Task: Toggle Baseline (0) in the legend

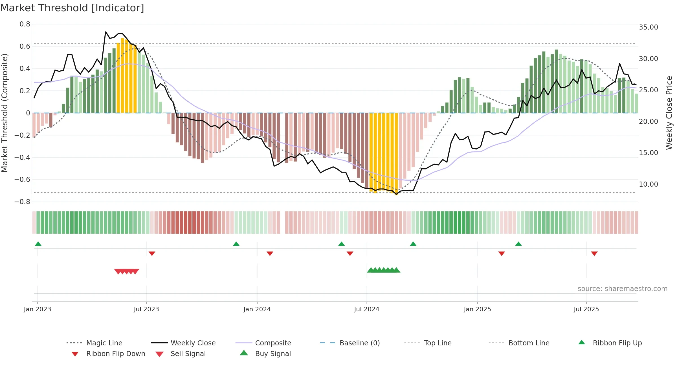Action: 350,343
